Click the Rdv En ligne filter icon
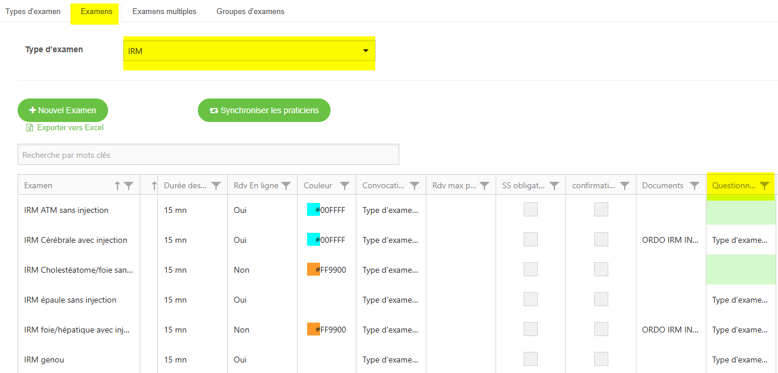 [x=286, y=186]
